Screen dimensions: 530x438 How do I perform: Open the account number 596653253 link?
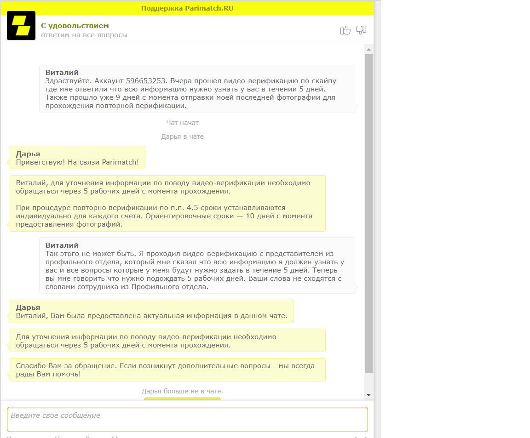point(145,81)
